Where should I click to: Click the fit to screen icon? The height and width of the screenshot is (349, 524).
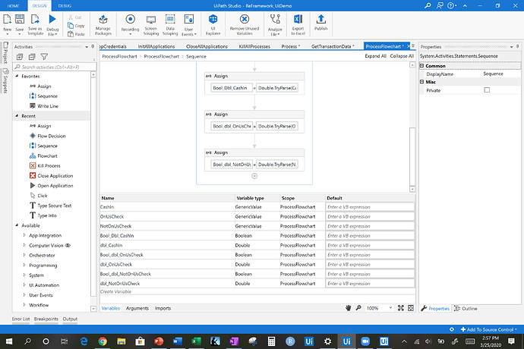point(401,308)
